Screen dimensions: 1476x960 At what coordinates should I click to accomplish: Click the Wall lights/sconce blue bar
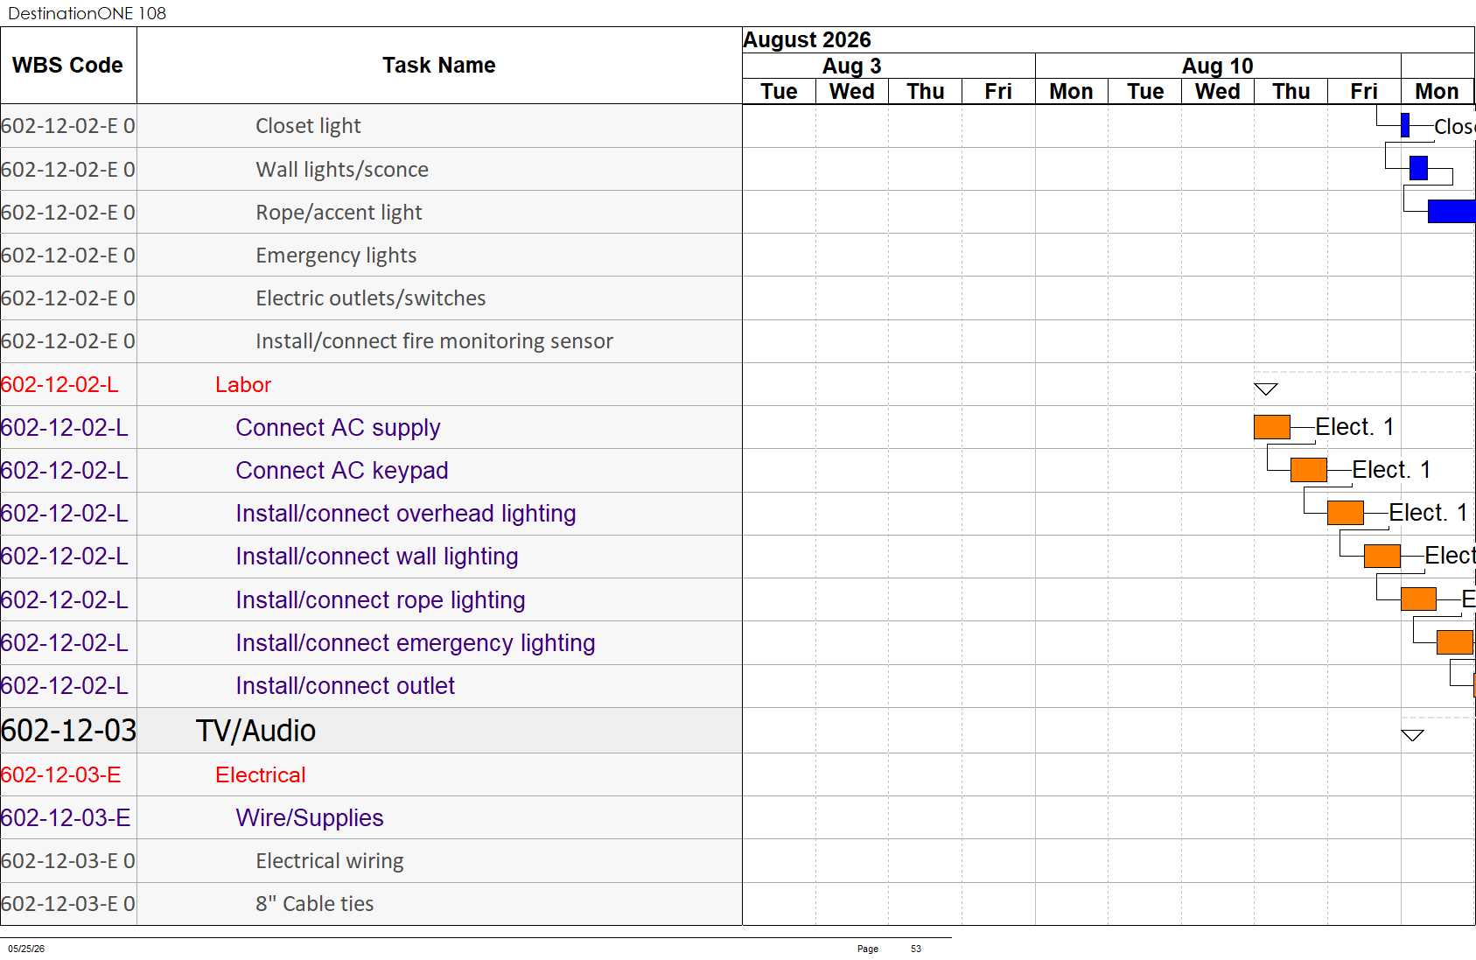click(x=1419, y=168)
